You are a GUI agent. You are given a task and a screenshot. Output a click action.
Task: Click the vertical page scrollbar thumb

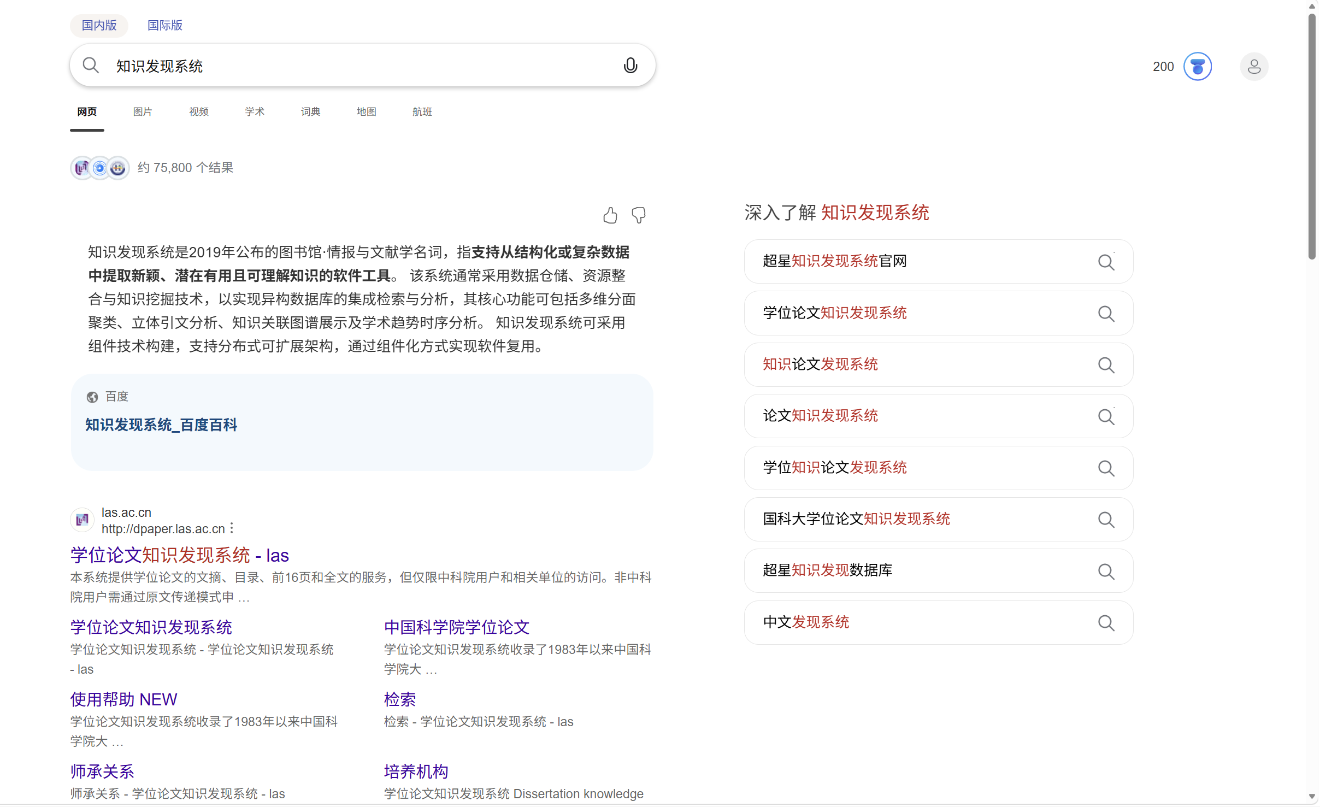[1312, 137]
